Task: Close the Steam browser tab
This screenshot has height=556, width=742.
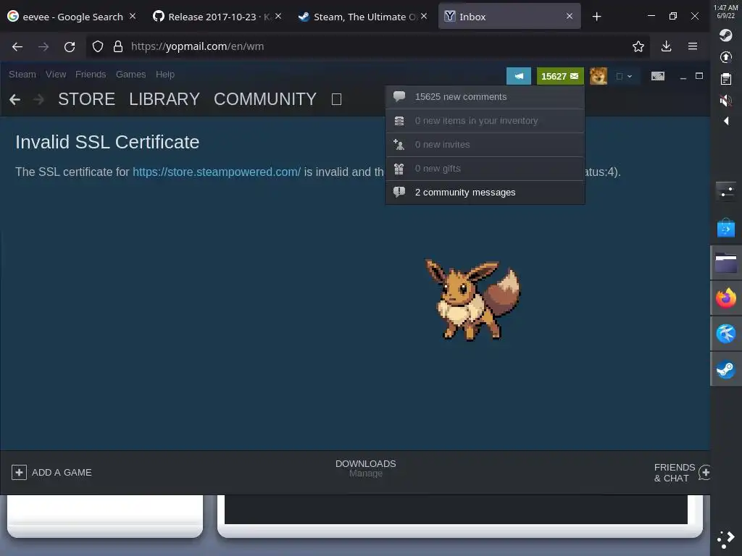Action: [424, 16]
